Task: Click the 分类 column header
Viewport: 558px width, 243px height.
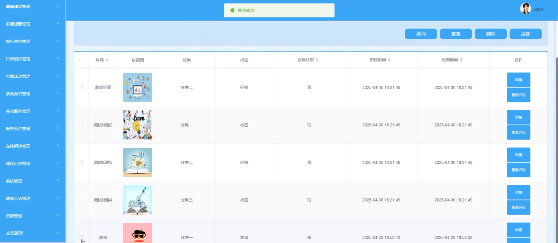Action: click(187, 60)
